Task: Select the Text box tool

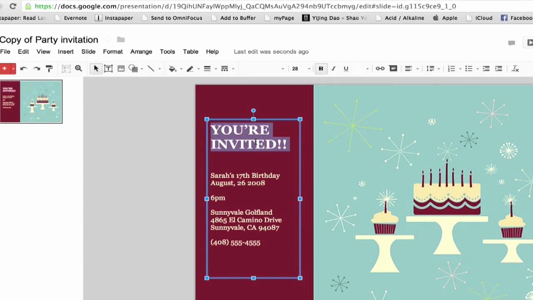Action: [108, 68]
